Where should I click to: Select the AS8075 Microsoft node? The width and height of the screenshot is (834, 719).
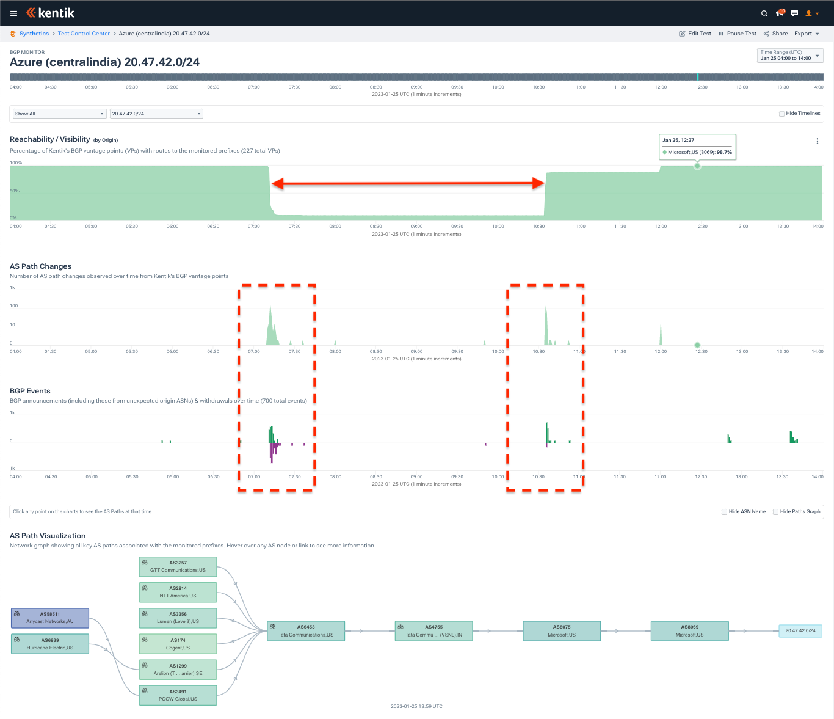(562, 631)
